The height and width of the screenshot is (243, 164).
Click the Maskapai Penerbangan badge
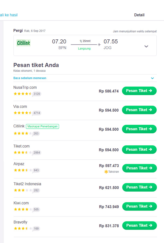tap(43, 126)
